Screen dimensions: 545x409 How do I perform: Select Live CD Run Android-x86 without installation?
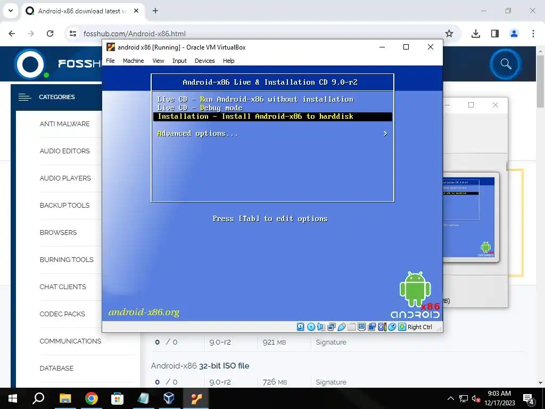pyautogui.click(x=272, y=100)
